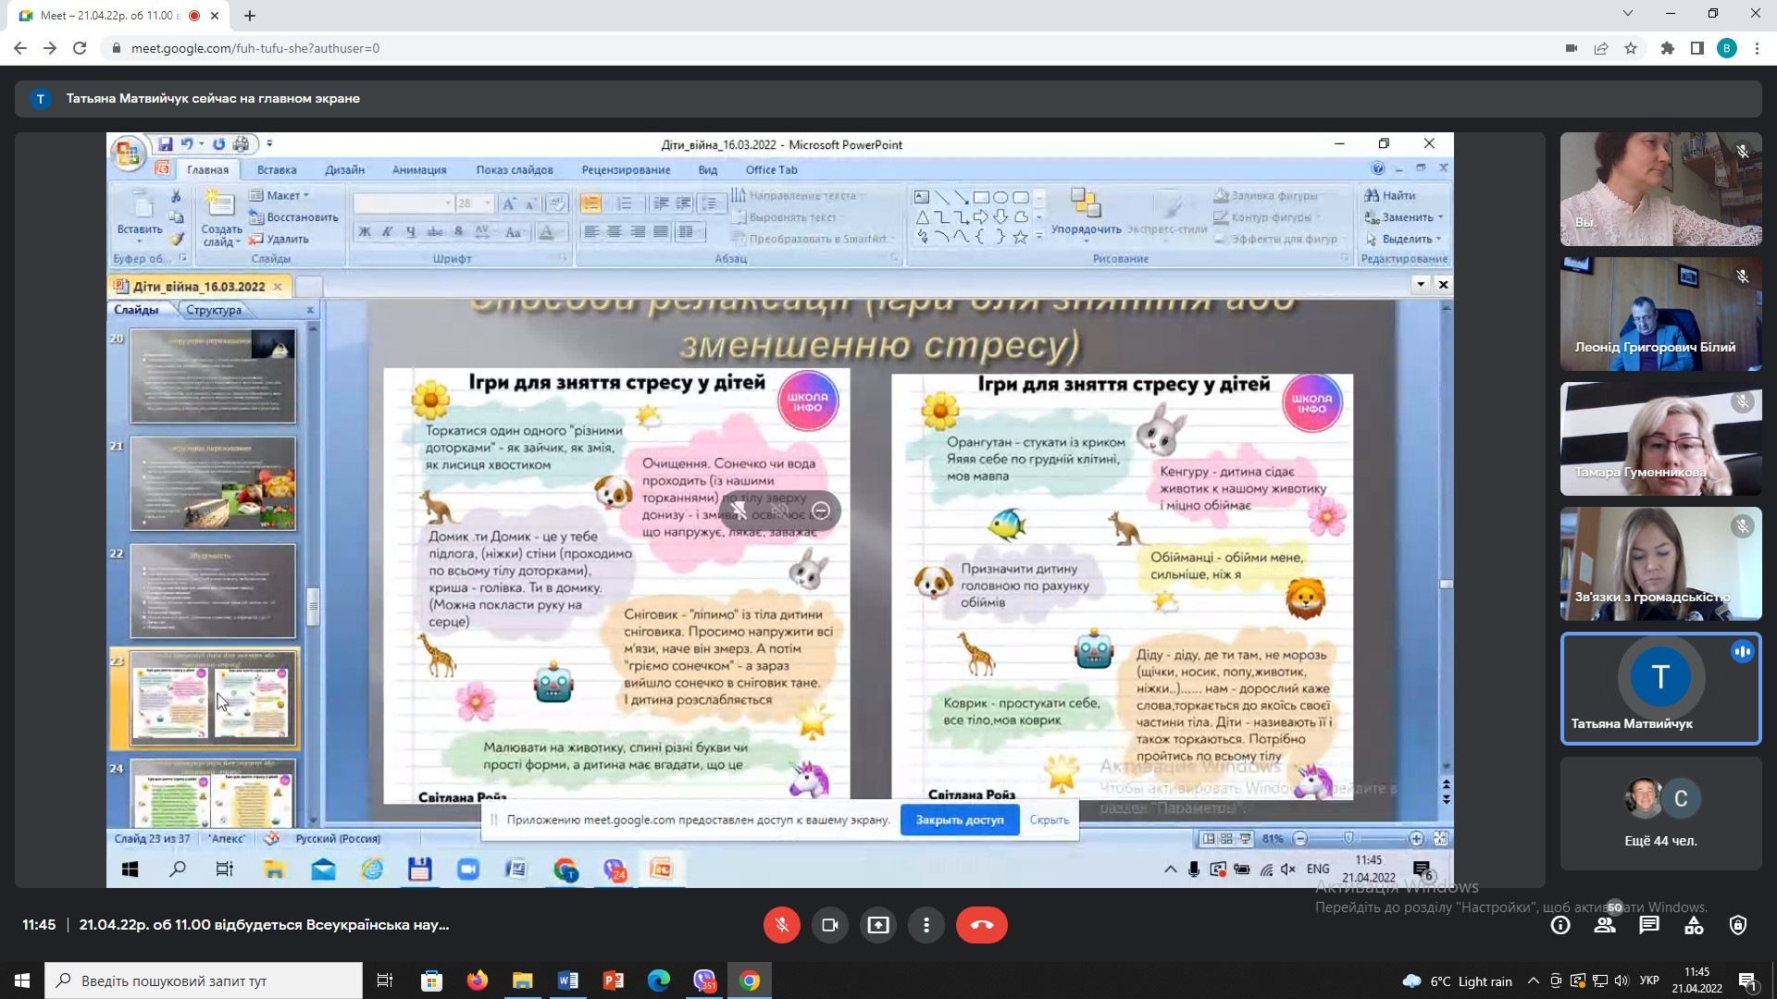Open Chrome extensions puzzle icon

(x=1668, y=48)
